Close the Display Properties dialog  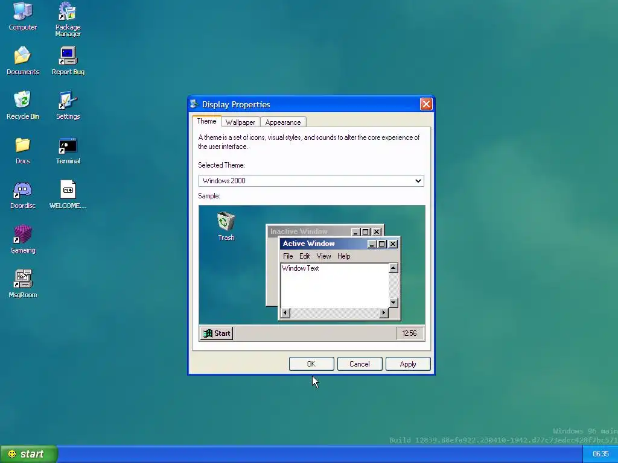click(x=426, y=104)
